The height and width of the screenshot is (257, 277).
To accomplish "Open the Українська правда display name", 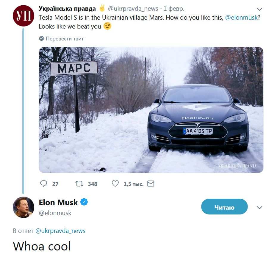I will tap(67, 9).
